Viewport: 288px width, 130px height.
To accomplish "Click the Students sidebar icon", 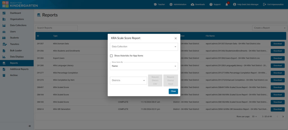I will pyautogui.click(x=4, y=38).
